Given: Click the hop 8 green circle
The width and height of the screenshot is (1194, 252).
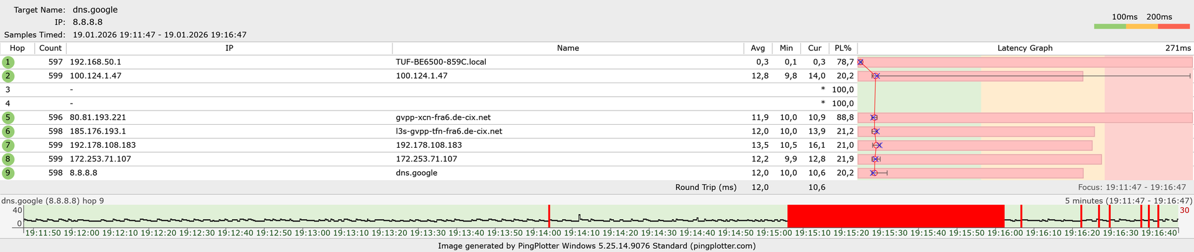Looking at the screenshot, I should 7,159.
